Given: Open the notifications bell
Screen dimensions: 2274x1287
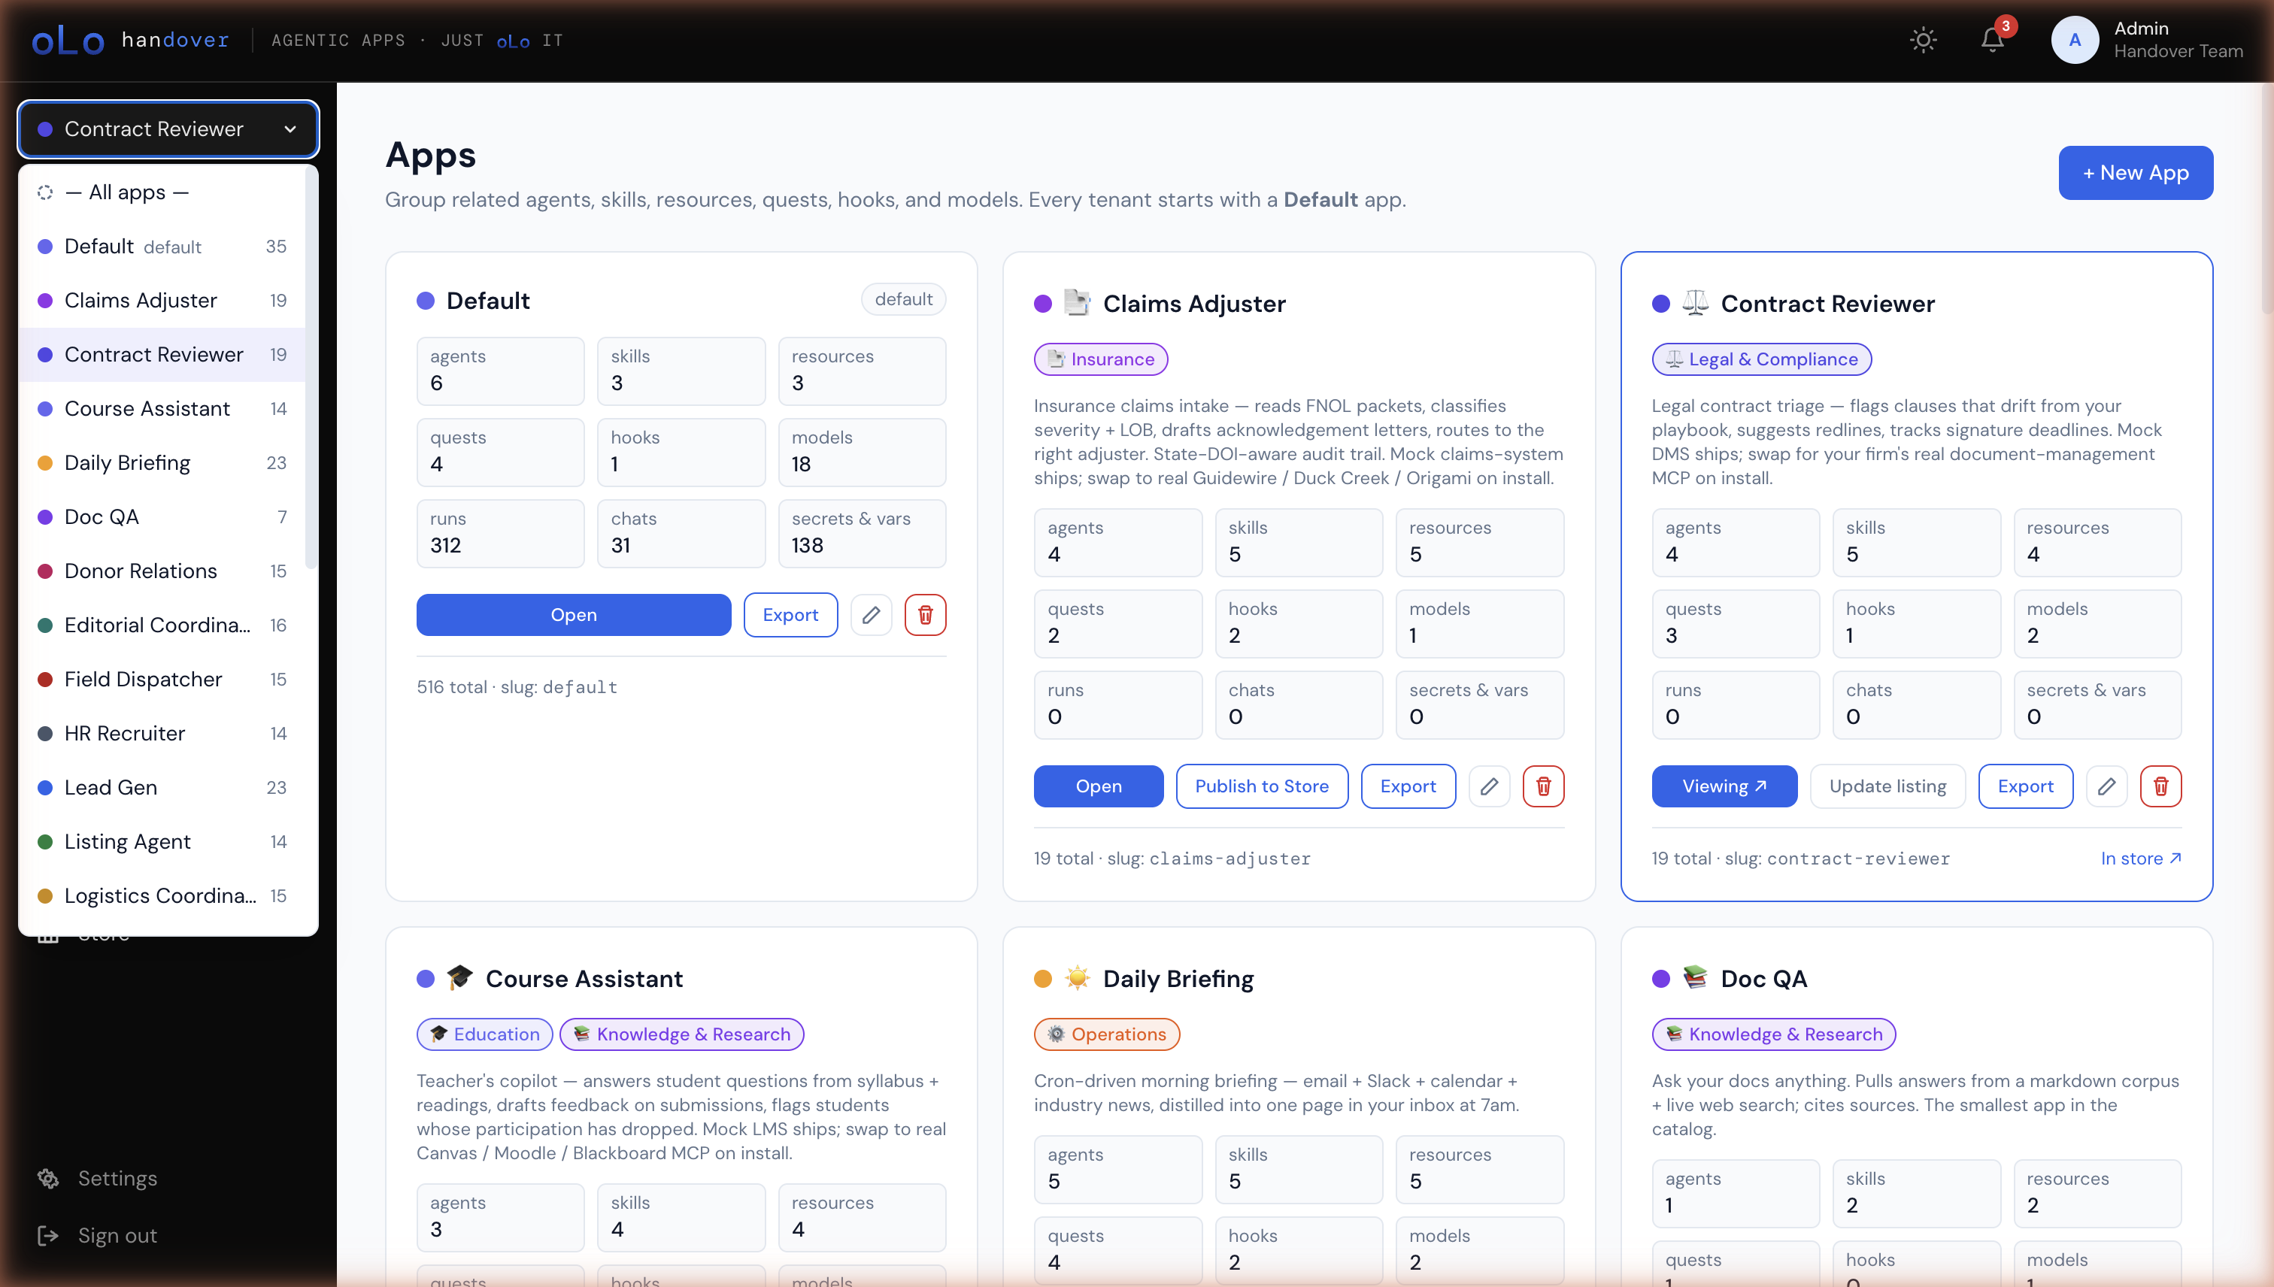Looking at the screenshot, I should 1992,40.
